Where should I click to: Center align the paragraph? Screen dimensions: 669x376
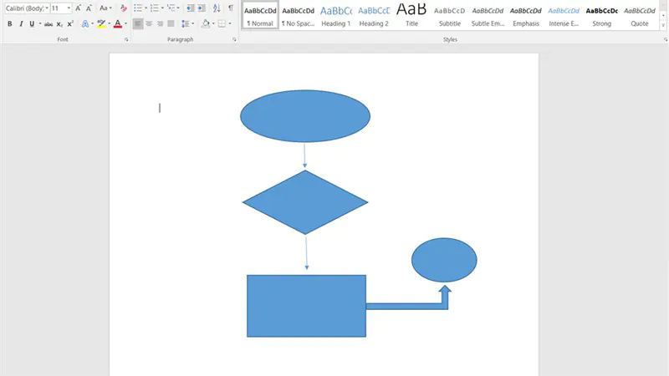(149, 24)
